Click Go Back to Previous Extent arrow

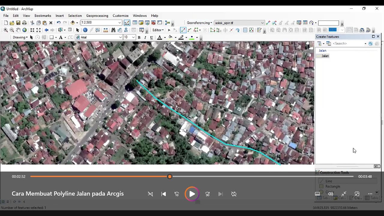[x=46, y=30]
